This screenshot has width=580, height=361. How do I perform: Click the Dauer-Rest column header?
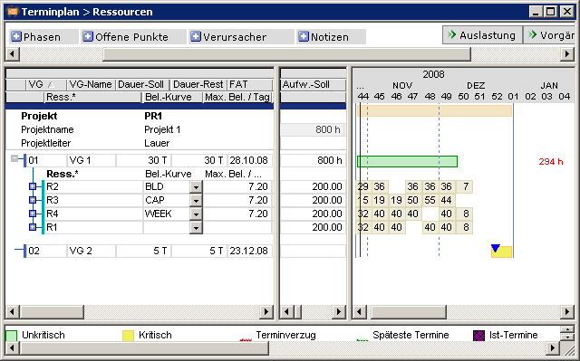coord(198,84)
